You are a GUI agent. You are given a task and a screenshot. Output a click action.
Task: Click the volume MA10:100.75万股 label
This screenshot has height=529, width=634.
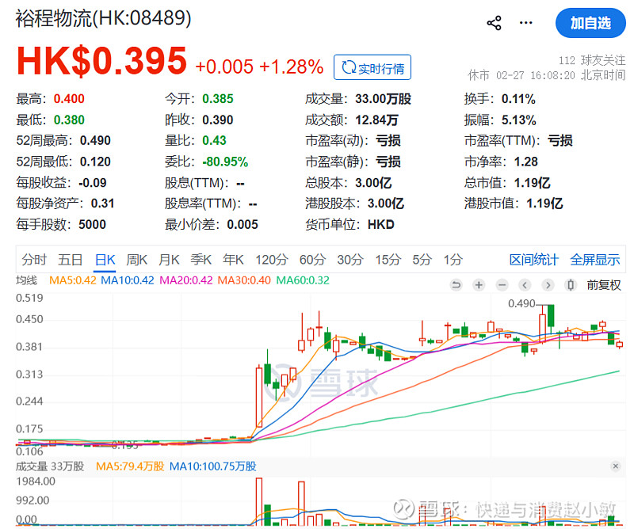(x=212, y=466)
